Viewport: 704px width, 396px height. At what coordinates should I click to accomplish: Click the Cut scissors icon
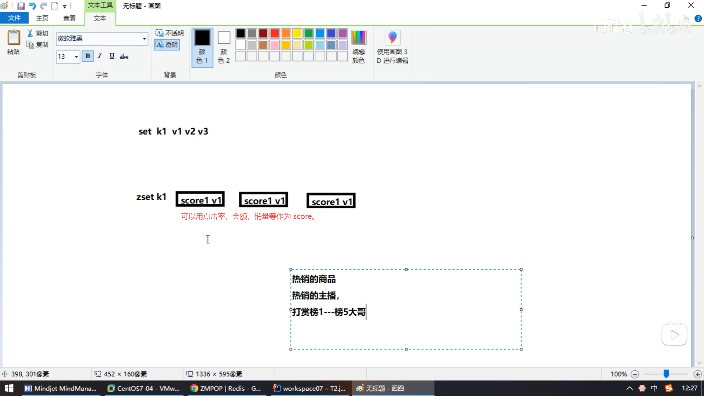(30, 33)
